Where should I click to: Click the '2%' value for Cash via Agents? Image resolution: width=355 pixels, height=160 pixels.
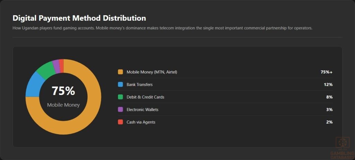coord(329,122)
